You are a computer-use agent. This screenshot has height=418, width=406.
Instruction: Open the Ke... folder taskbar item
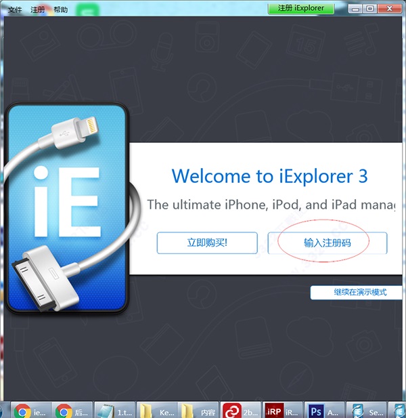point(157,411)
